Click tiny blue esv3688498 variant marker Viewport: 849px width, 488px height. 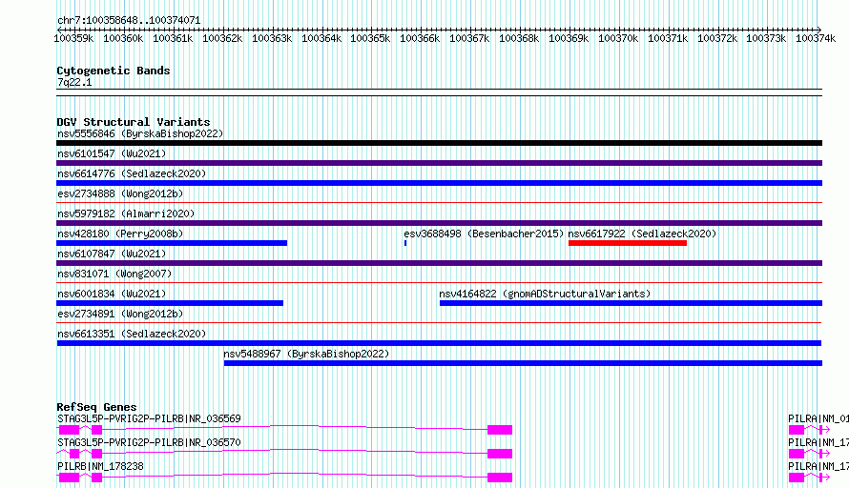[x=405, y=243]
